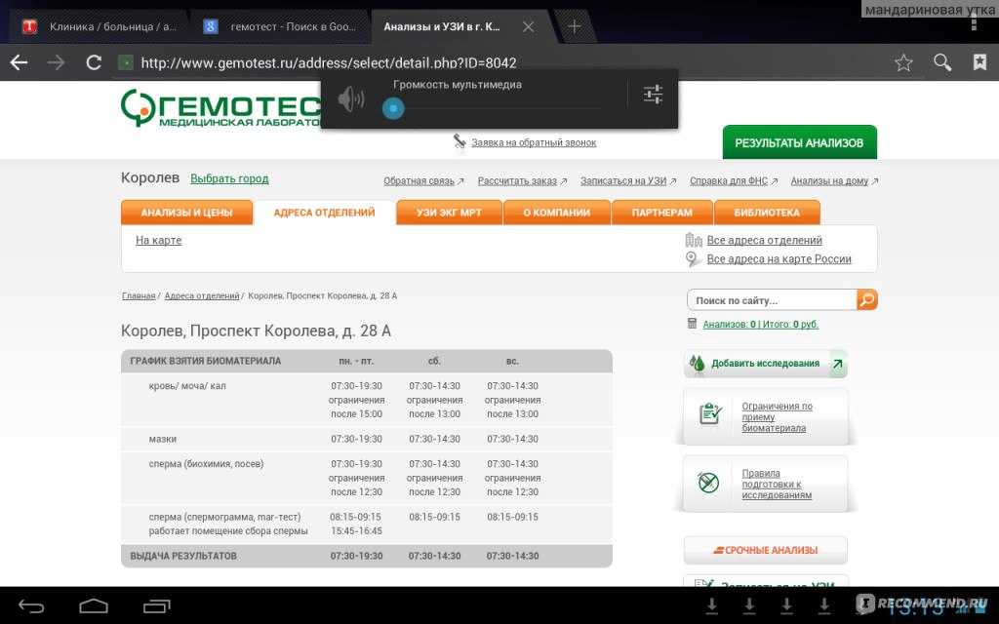999x624 pixels.
Task: Click the Gemotest logo
Action: (x=220, y=108)
